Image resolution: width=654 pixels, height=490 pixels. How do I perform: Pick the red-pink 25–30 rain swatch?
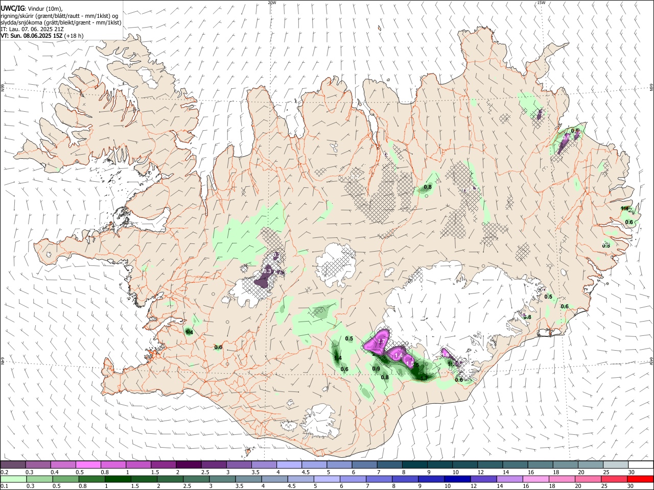click(x=614, y=479)
